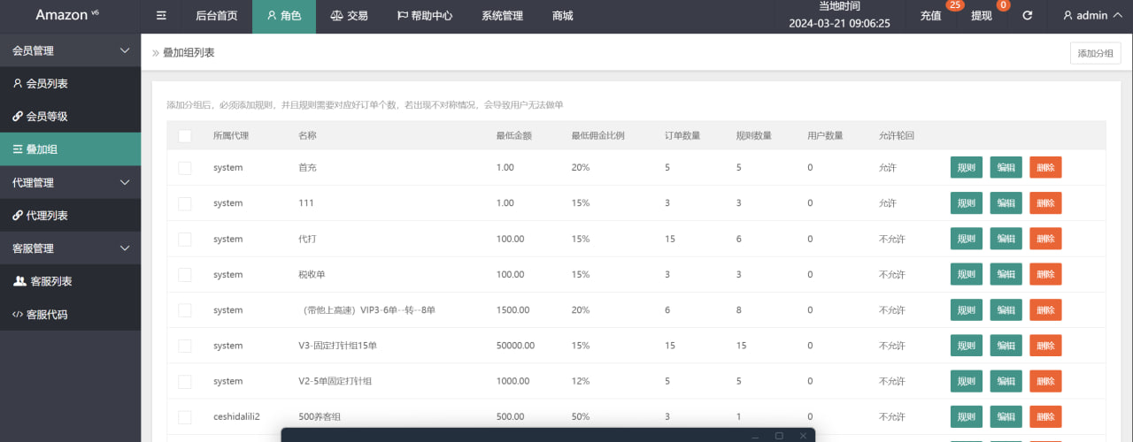
Task: Click 删除 for the 首充 row
Action: pos(1045,167)
